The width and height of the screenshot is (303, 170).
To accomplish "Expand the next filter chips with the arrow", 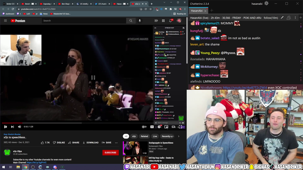I will point(178,136).
